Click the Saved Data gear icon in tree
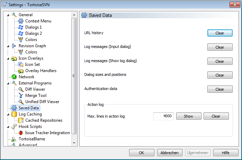This screenshot has width=242, height=160. 14,108
